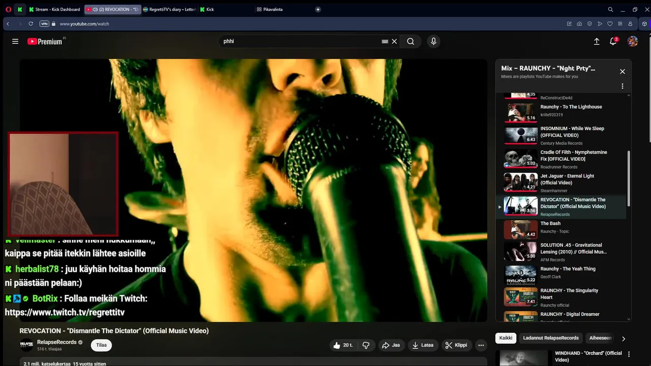Viewport: 651px width, 366px height.
Task: Open menu for WINDHAND - Orchard video
Action: tap(629, 354)
